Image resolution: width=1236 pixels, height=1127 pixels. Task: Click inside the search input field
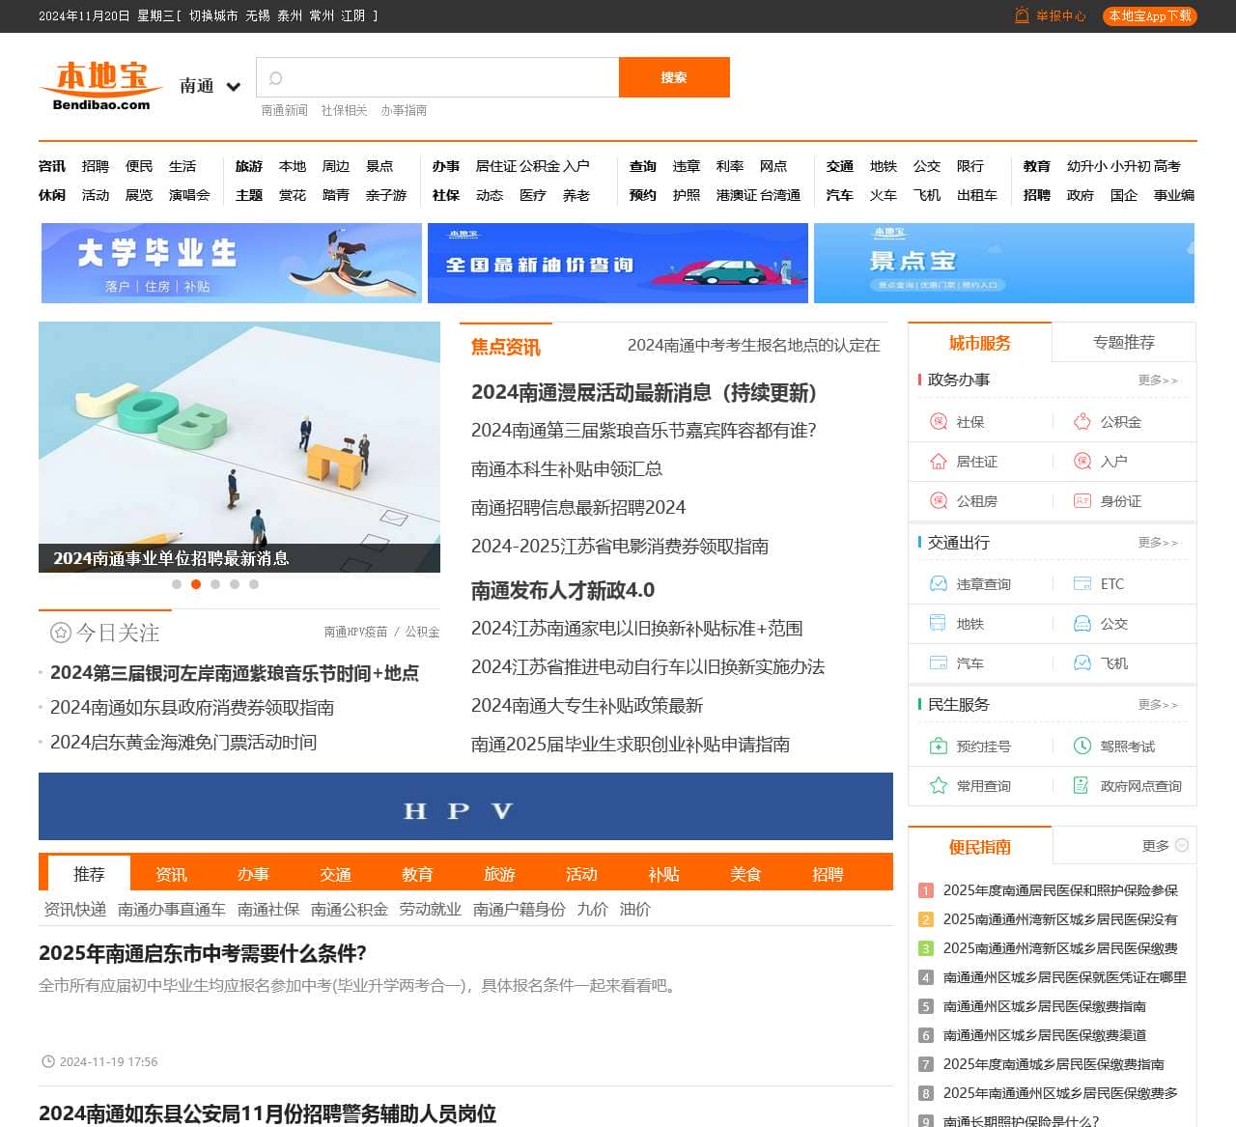coord(437,77)
